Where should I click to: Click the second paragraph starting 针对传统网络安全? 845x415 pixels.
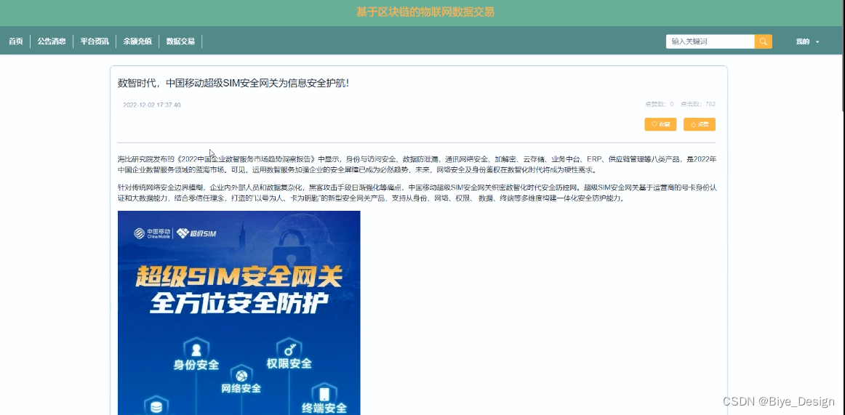[417, 193]
